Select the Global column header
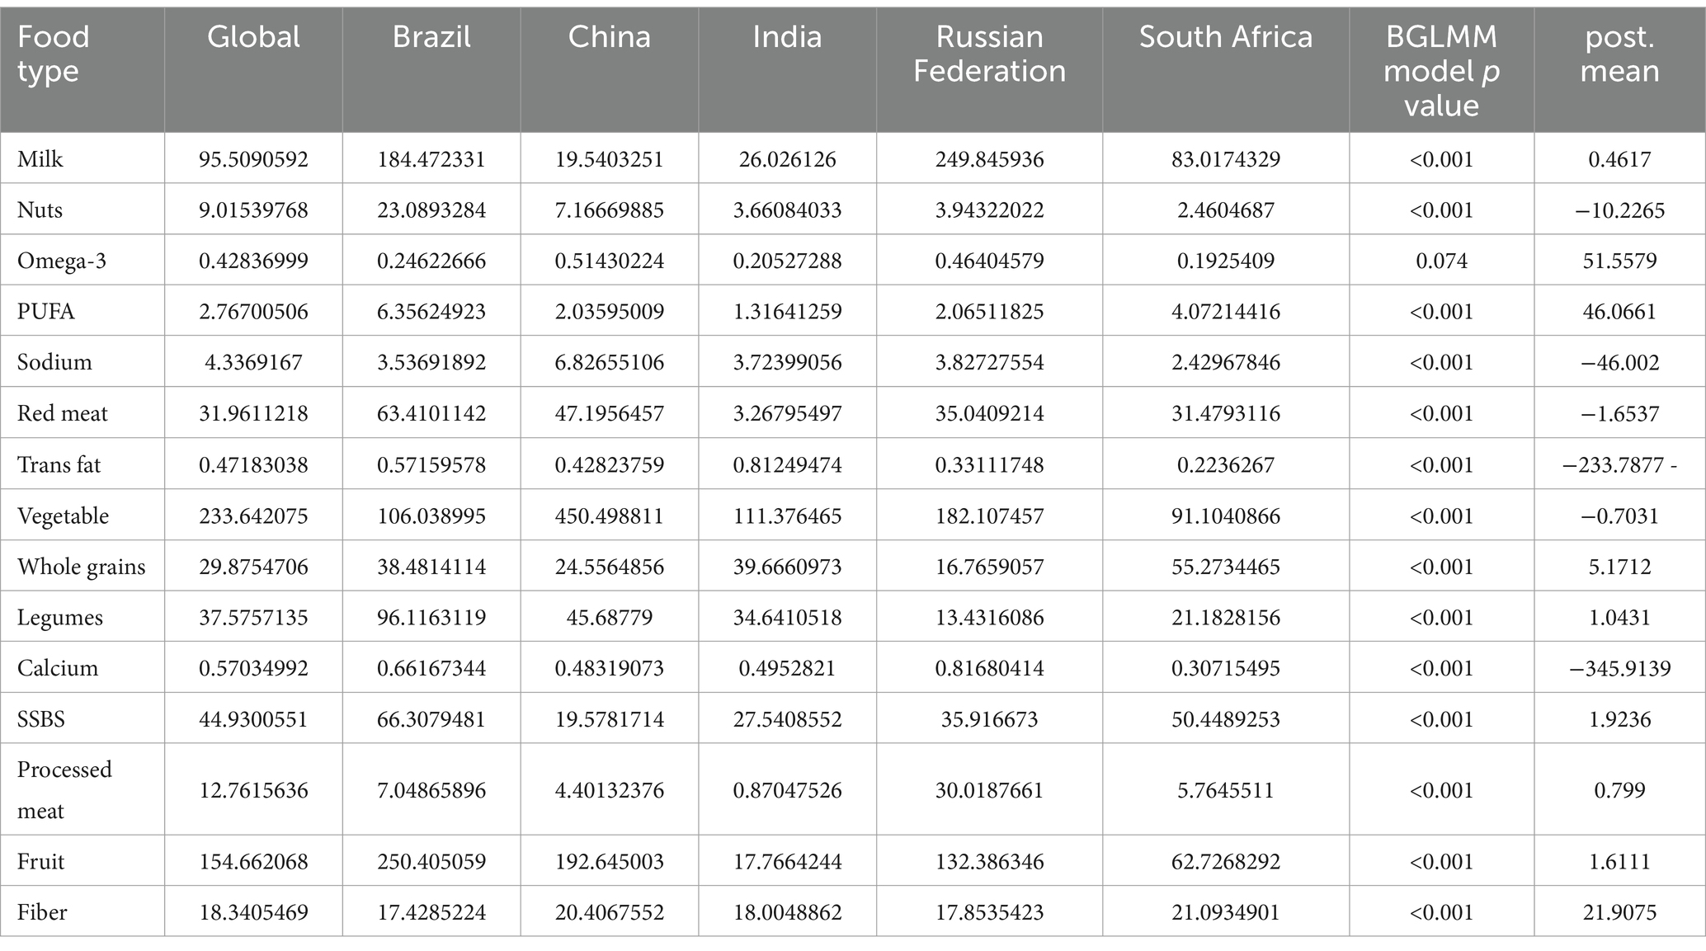The image size is (1706, 951). pos(253,37)
